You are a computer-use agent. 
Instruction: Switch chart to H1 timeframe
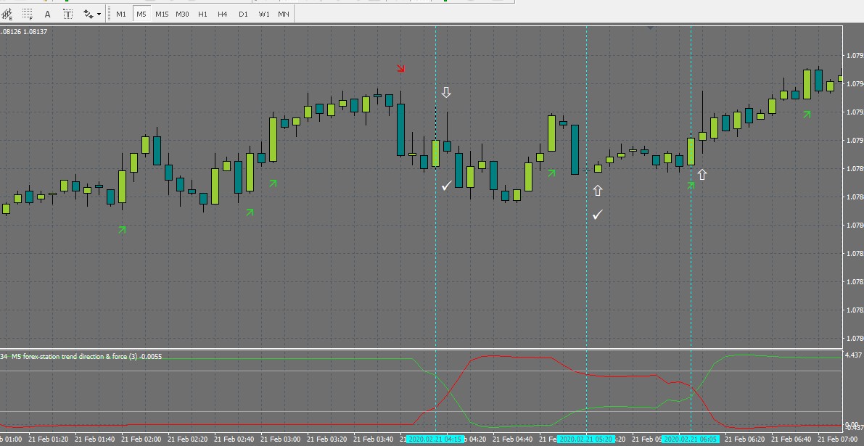[203, 14]
